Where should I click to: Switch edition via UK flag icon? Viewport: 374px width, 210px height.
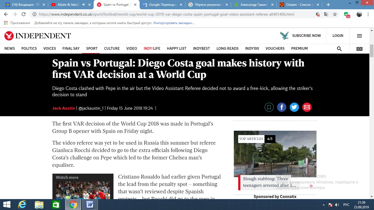[359, 49]
